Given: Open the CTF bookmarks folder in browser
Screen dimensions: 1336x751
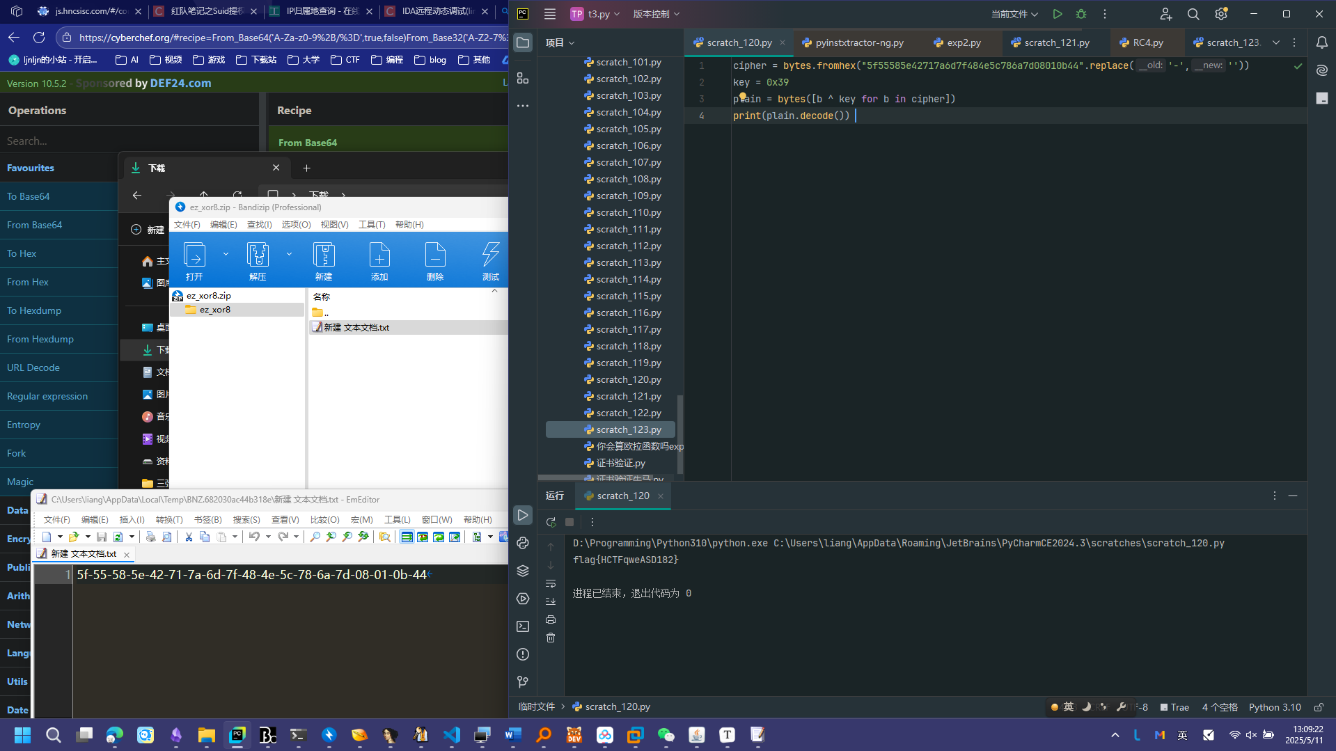Looking at the screenshot, I should (345, 60).
